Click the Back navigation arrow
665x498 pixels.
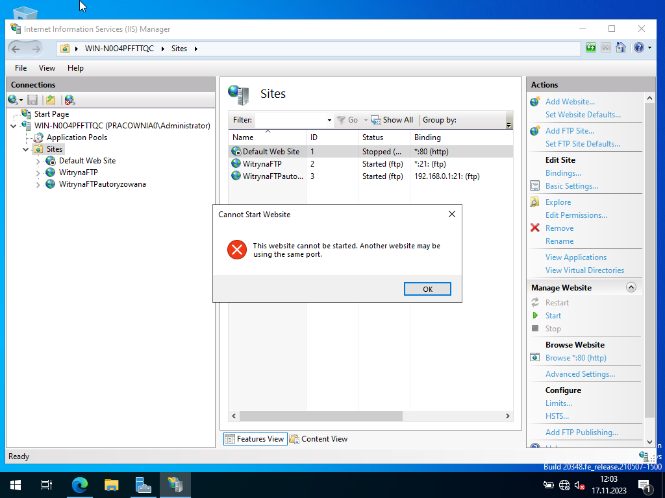point(16,49)
